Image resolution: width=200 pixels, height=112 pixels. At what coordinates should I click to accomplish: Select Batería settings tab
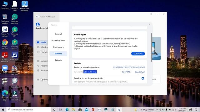pyautogui.click(x=58, y=60)
